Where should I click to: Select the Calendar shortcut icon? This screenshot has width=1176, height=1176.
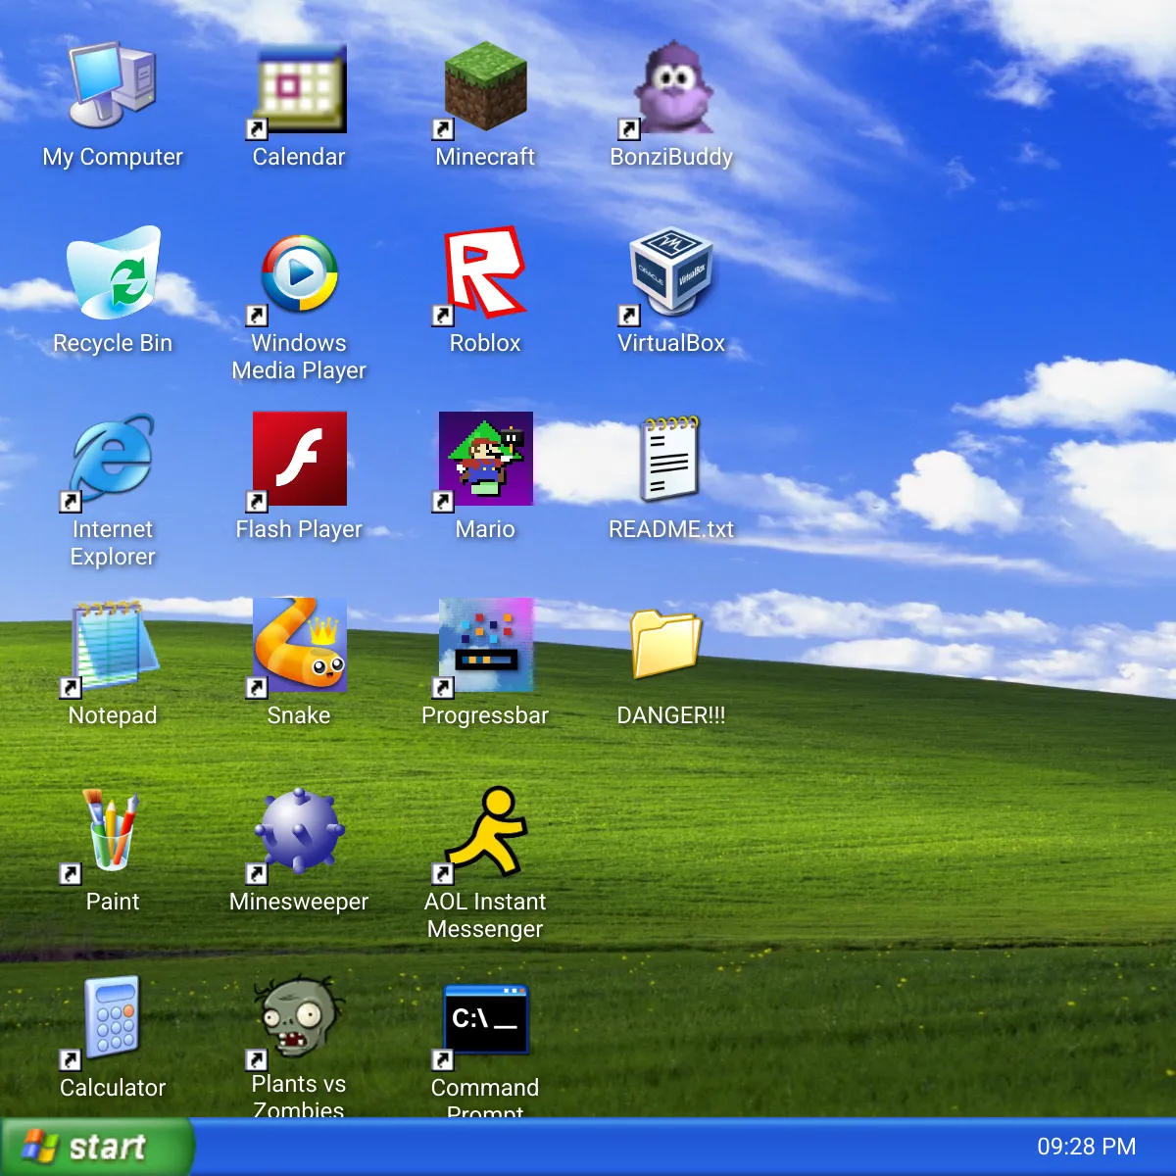tap(299, 86)
